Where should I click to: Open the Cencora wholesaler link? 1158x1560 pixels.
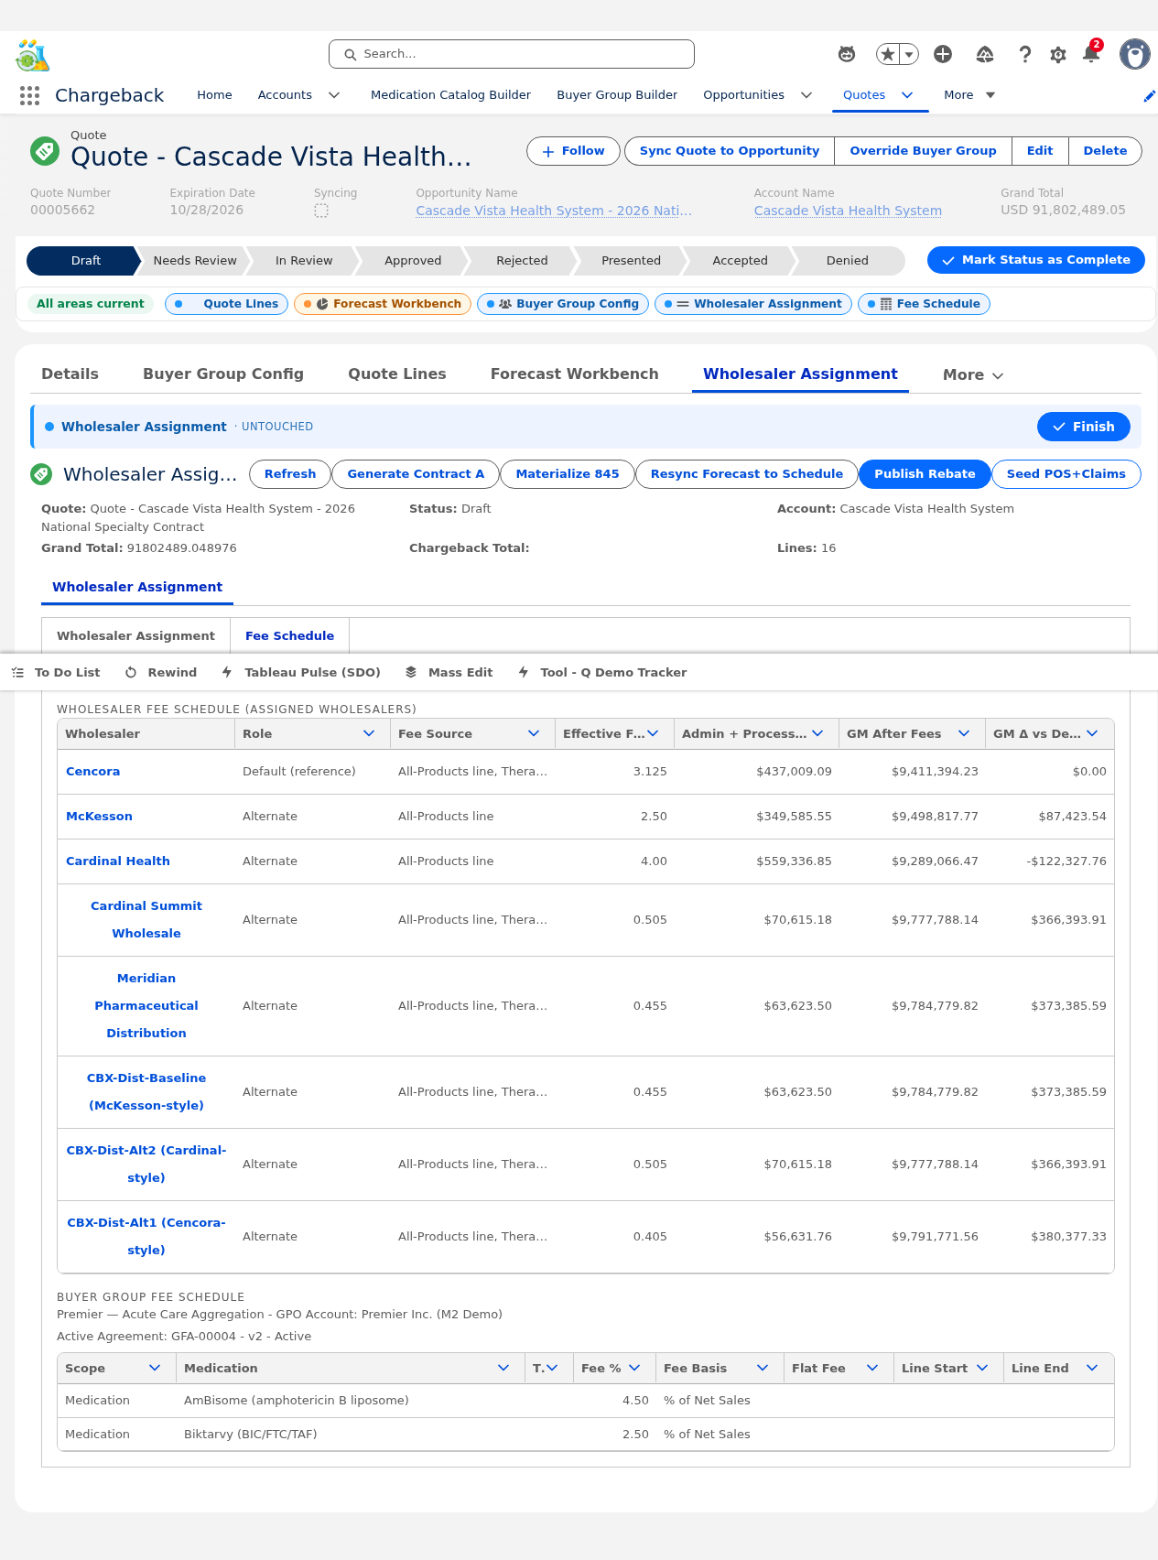point(92,772)
